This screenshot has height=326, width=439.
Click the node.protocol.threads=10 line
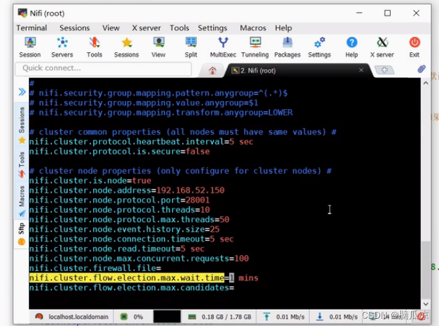tap(119, 210)
